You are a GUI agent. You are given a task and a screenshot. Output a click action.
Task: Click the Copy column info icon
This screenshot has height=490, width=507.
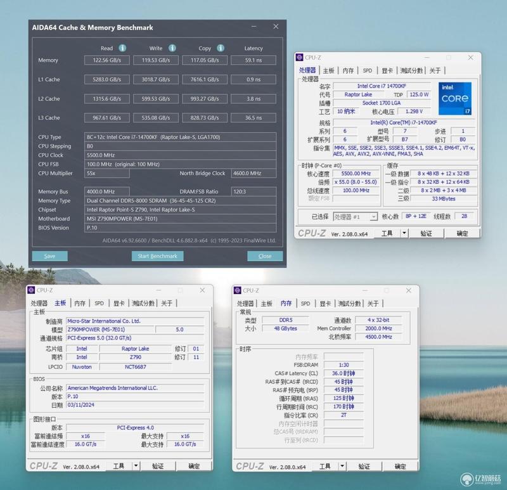pos(221,48)
